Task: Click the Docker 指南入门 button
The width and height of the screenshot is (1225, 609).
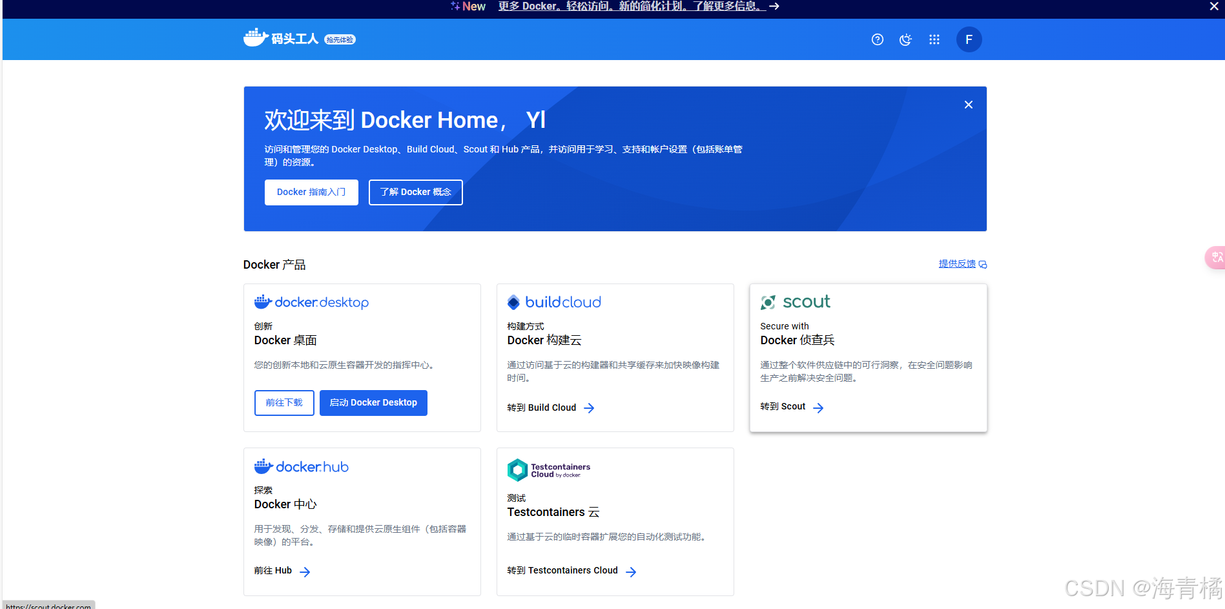Action: coord(311,192)
